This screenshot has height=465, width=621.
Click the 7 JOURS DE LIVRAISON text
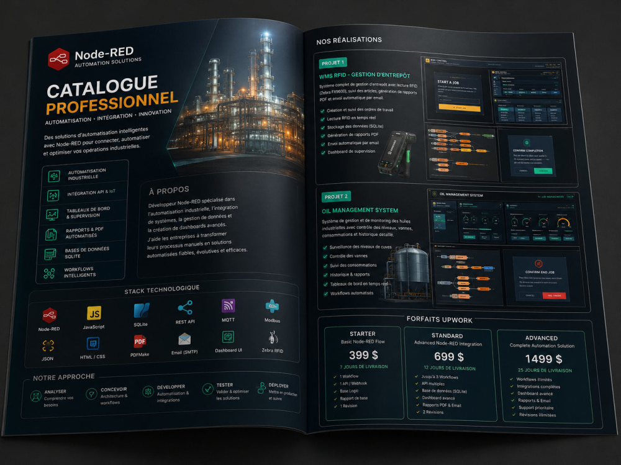coord(363,367)
